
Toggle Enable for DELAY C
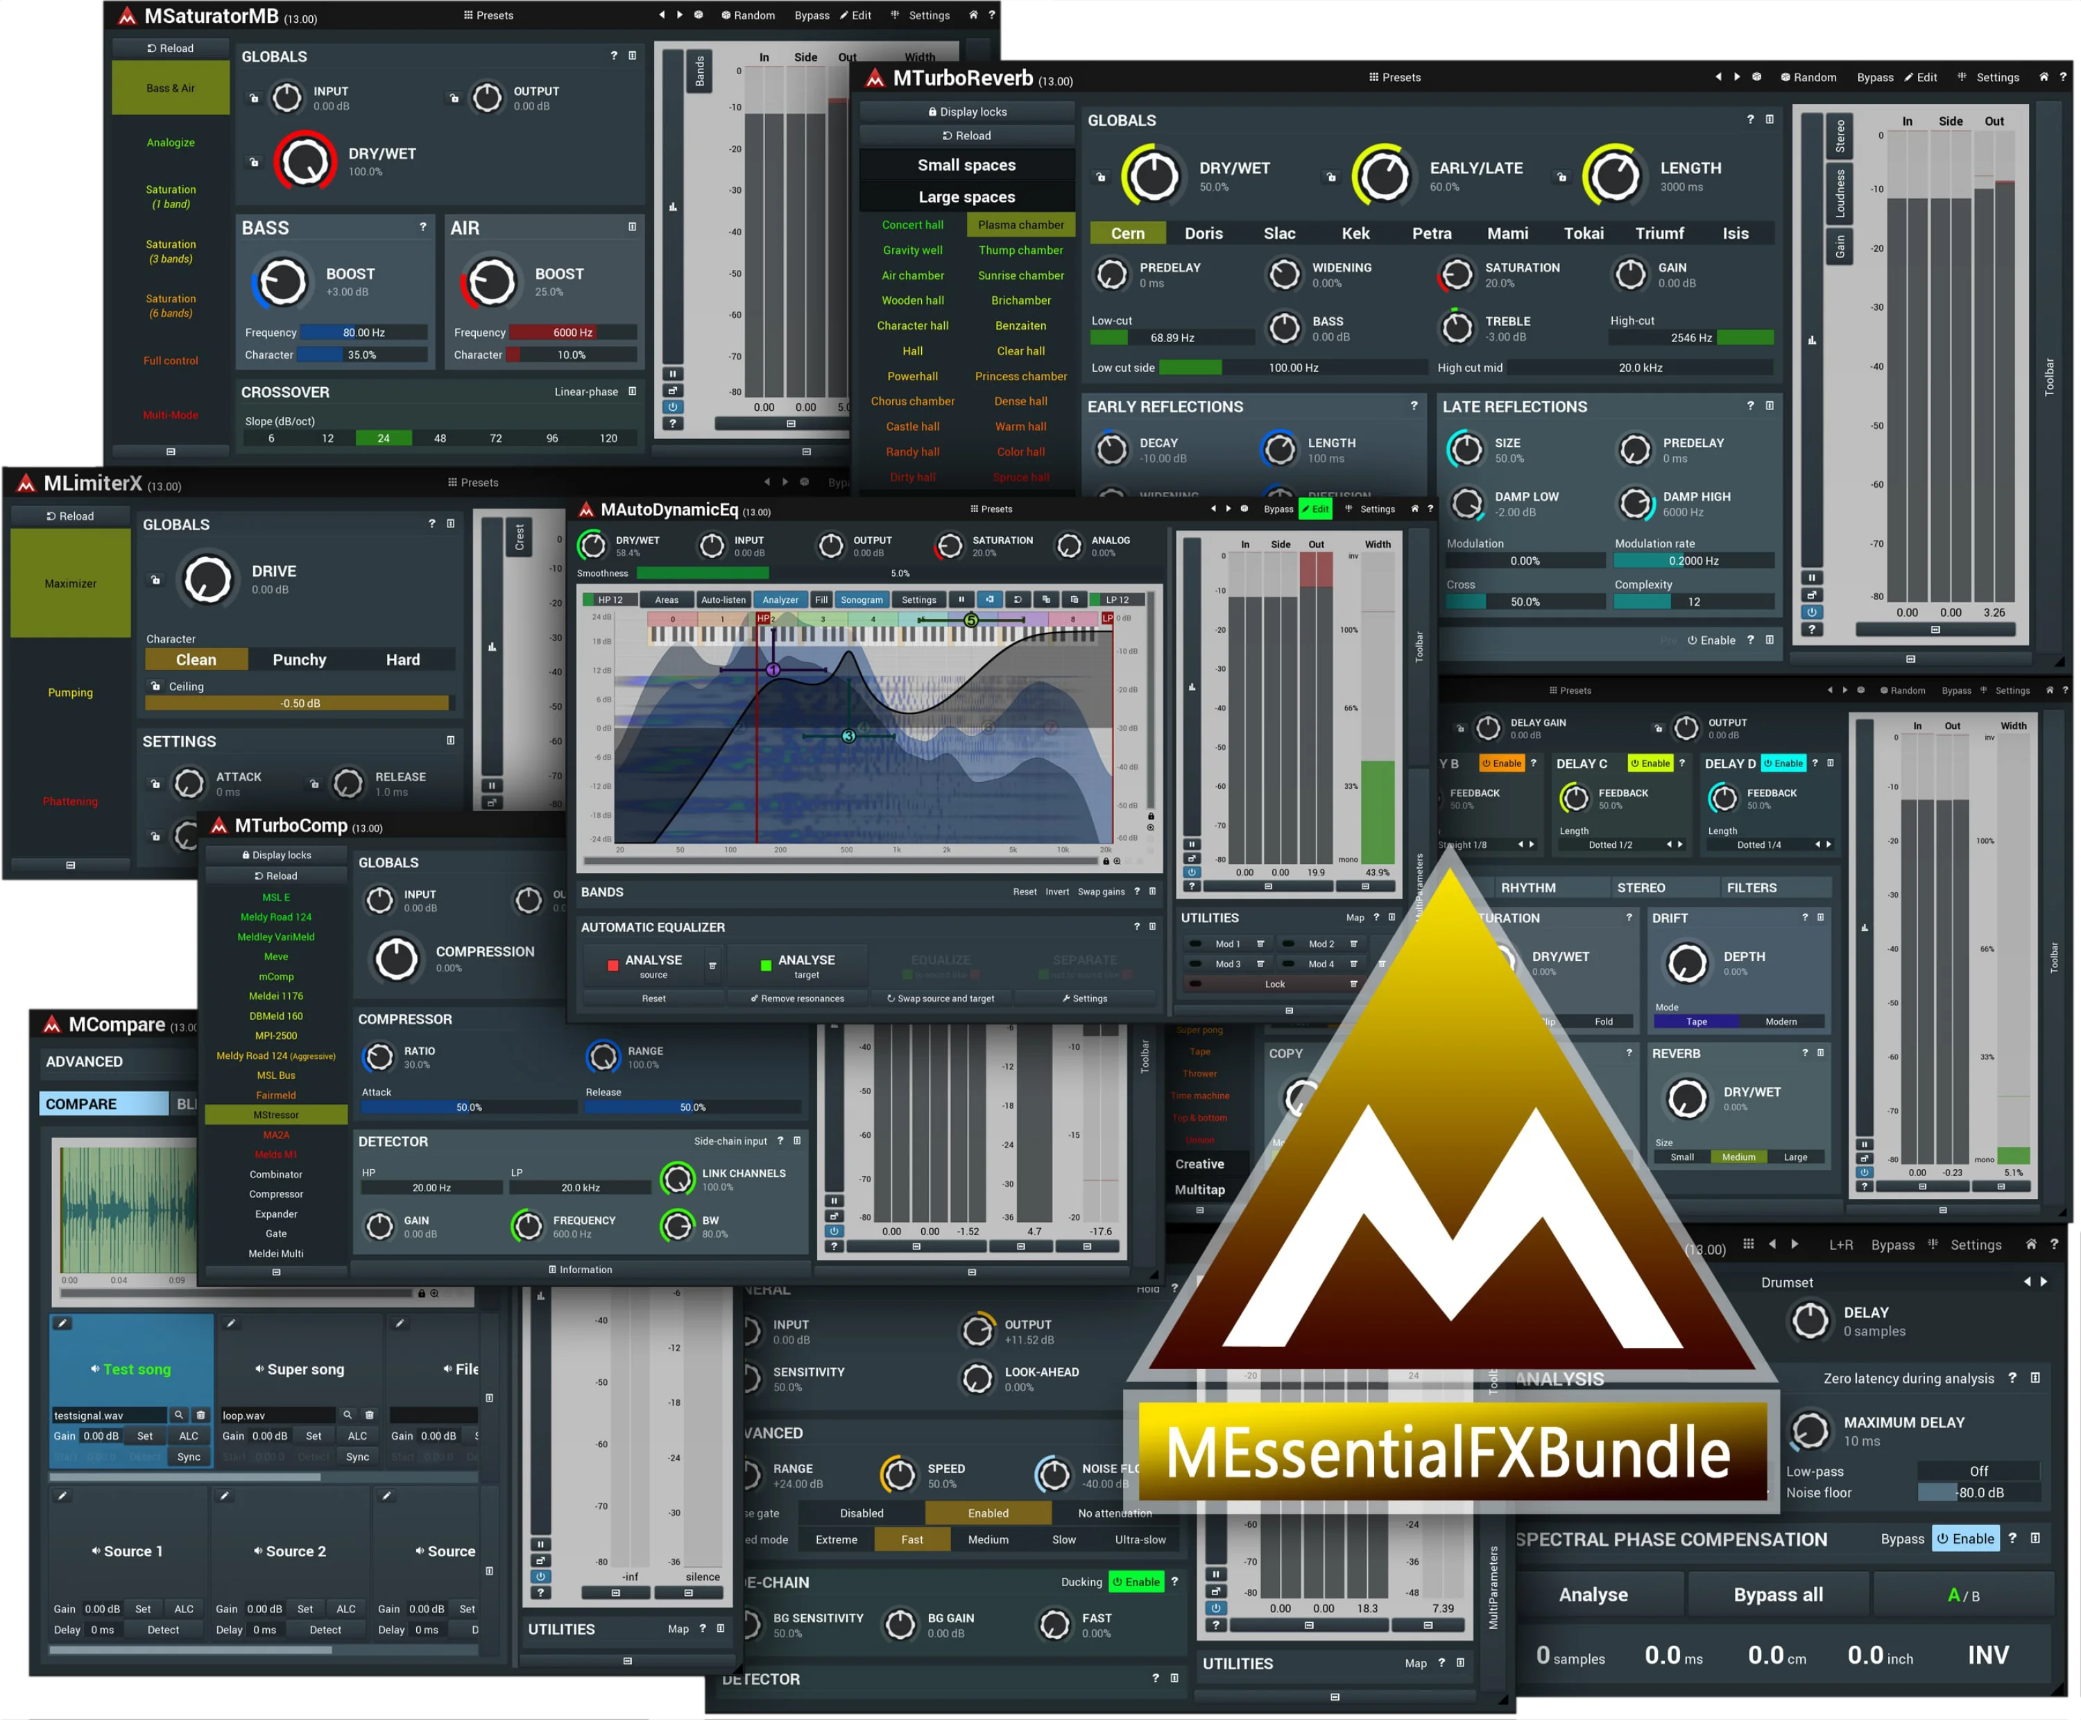pyautogui.click(x=1650, y=763)
